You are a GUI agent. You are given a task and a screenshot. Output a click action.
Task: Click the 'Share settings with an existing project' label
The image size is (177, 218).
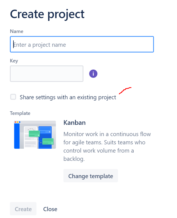(x=68, y=97)
